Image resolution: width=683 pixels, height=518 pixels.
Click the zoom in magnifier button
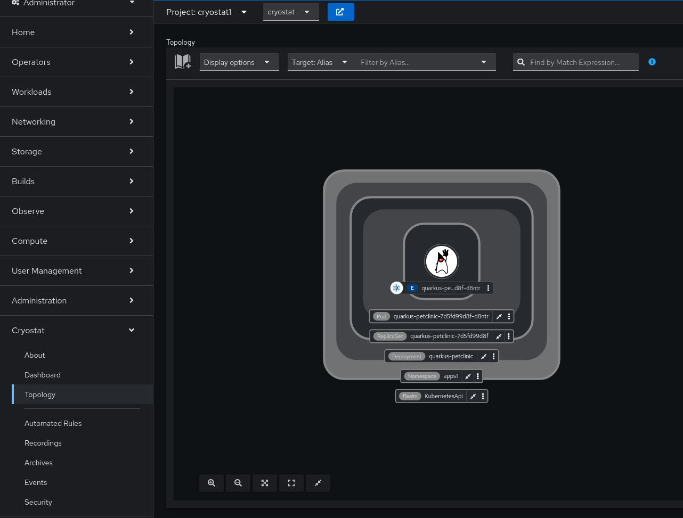(x=212, y=483)
